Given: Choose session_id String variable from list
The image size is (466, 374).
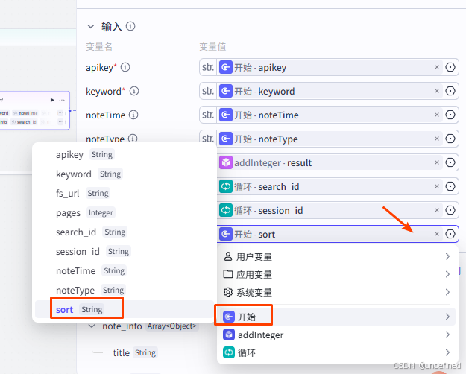Looking at the screenshot, I should pyautogui.click(x=125, y=251).
